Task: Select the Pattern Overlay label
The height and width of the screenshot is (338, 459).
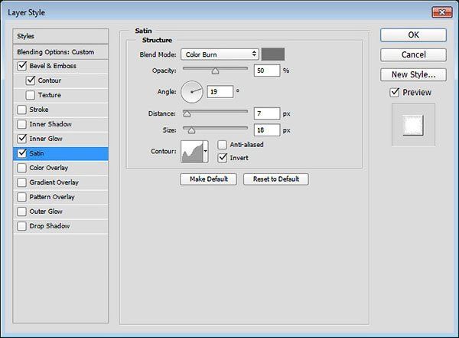Action: [x=52, y=197]
